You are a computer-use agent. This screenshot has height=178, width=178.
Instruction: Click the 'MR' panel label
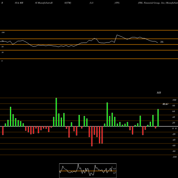(159, 93)
